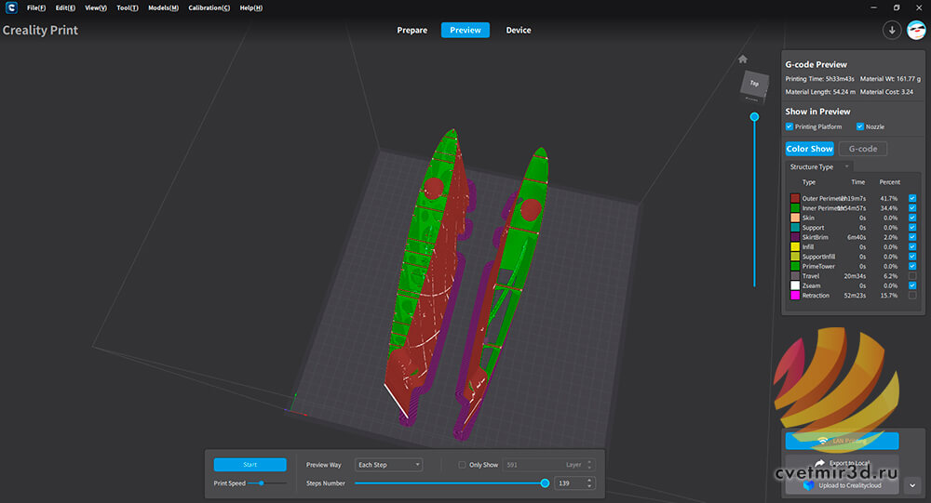Viewport: 931px width, 503px height.
Task: Click the Type column header
Action: click(x=809, y=182)
